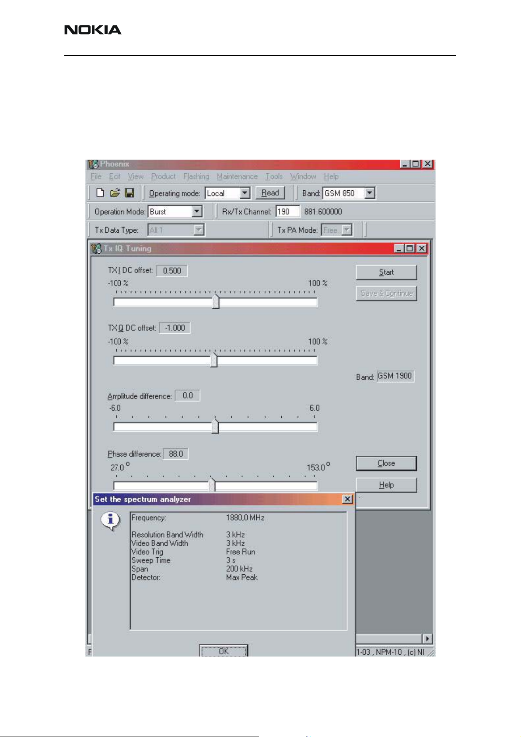Click the Amplitude difference slider thumb

tap(215, 426)
